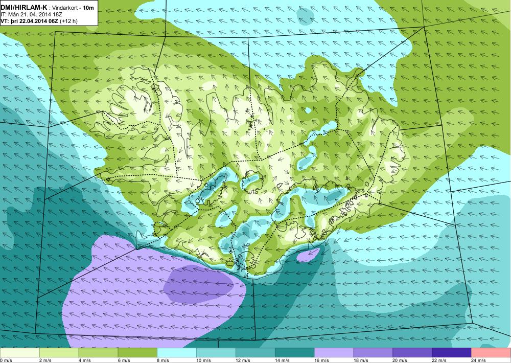The width and height of the screenshot is (511, 363).
Task: Click the '6 m/s' legend label
Action: coord(124,360)
